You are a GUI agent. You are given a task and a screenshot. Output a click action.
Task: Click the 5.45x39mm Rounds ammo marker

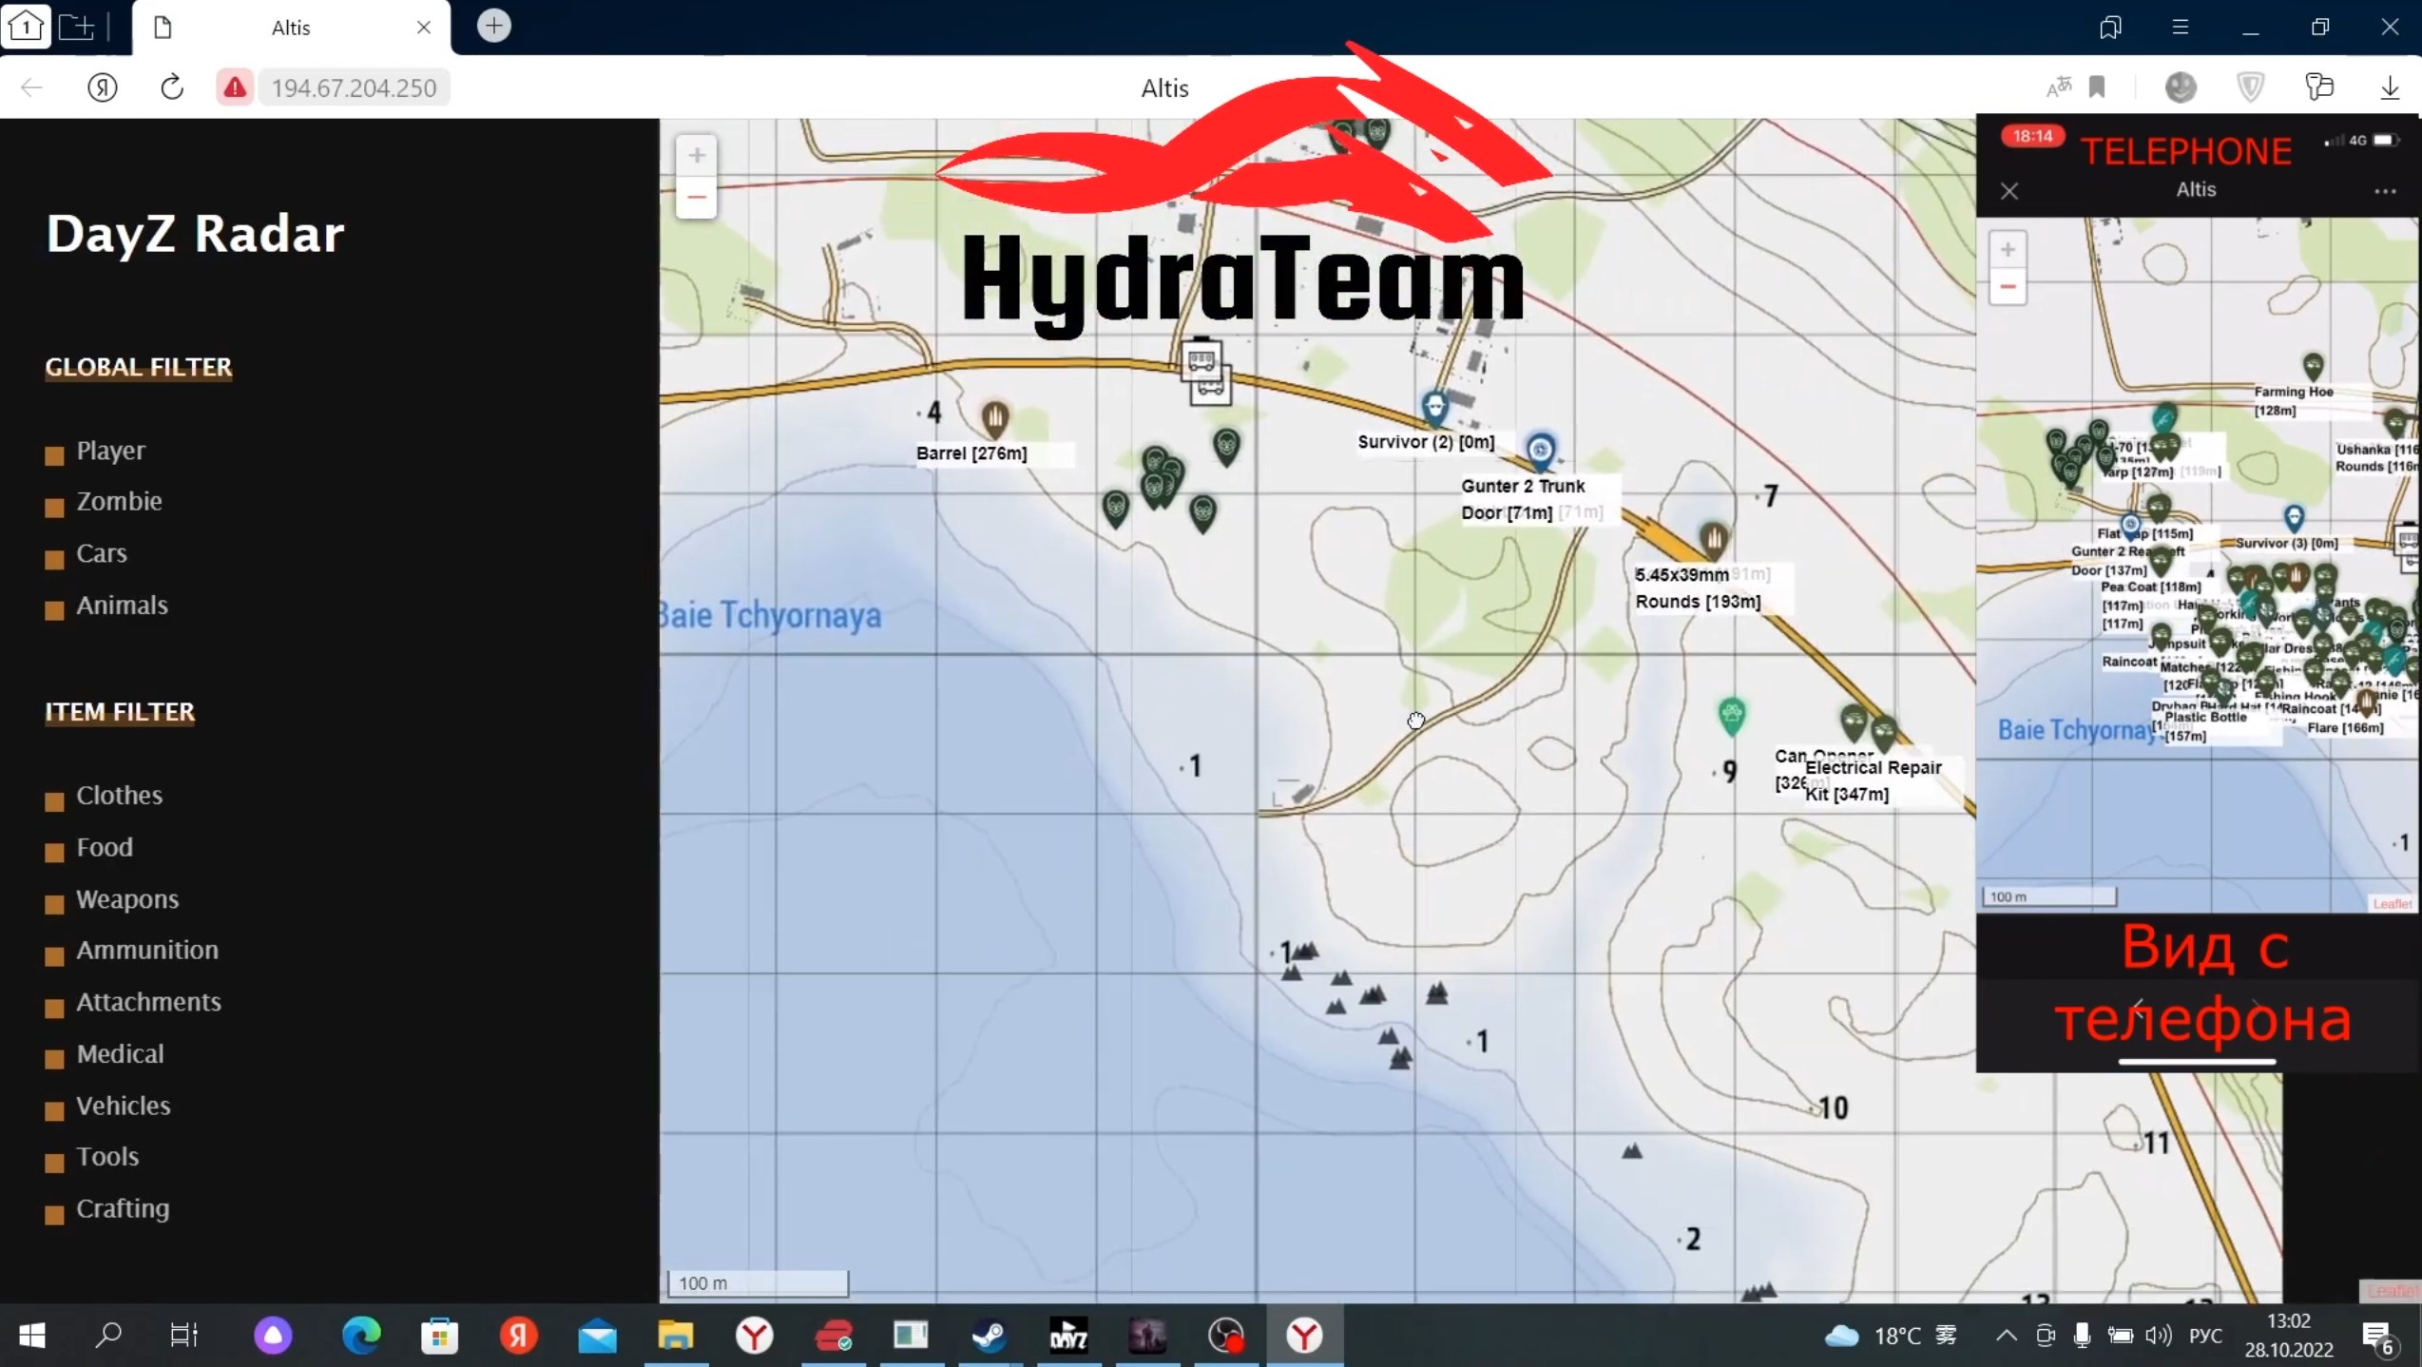(x=1713, y=541)
